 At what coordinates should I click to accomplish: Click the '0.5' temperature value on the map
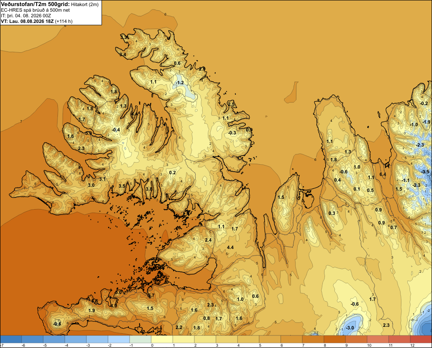click(371, 190)
